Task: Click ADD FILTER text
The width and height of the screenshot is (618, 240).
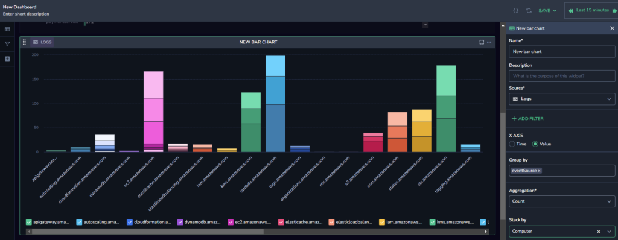Action: point(531,119)
